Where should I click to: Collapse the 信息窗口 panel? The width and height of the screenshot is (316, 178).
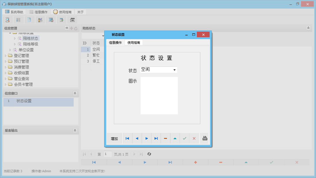pyautogui.click(x=75, y=93)
